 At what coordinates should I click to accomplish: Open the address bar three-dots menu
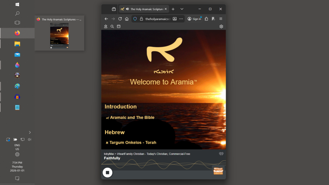[x=181, y=19]
